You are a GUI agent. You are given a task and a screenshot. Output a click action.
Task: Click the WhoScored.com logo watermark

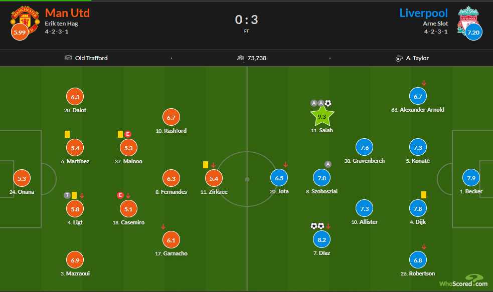pos(463,281)
